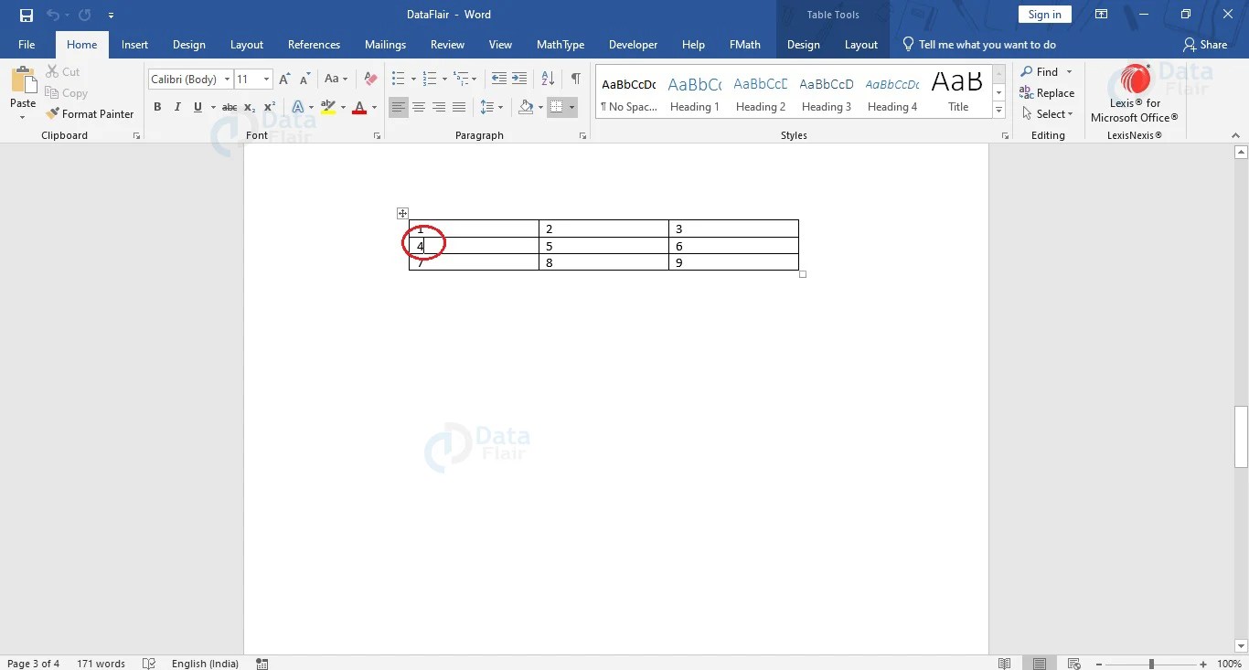Click the Strikethrough icon
The image size is (1249, 670).
pos(228,107)
